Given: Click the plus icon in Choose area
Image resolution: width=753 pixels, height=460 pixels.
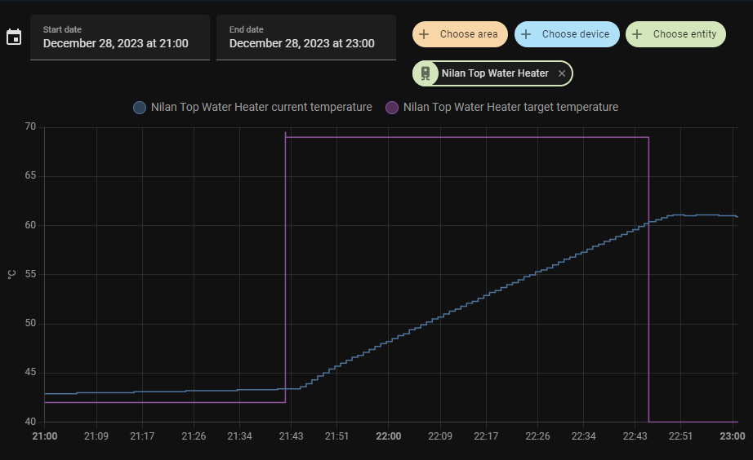Looking at the screenshot, I should (x=424, y=34).
